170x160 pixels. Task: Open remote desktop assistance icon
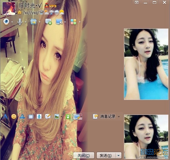[x=59, y=22]
